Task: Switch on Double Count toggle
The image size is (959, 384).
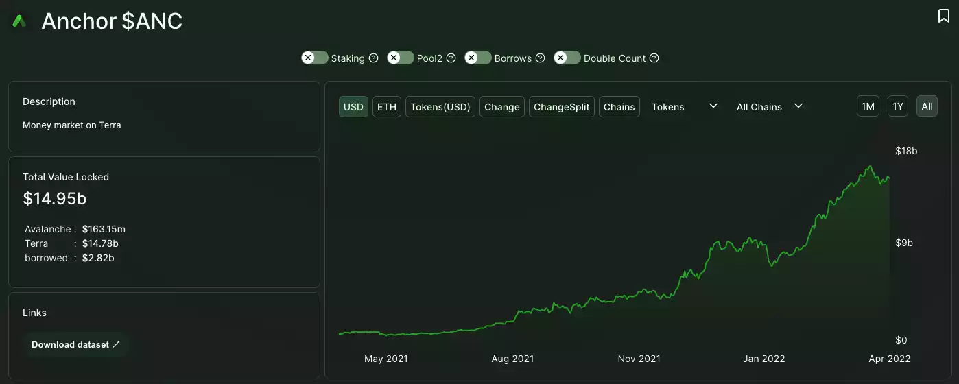Action: tap(567, 58)
